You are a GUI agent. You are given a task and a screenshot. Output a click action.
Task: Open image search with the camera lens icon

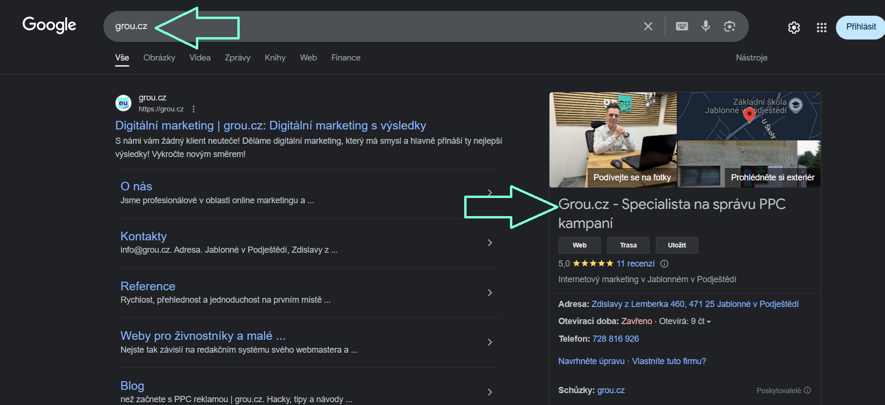pyautogui.click(x=729, y=26)
